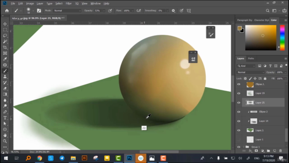Expand the Group 1 layer folder

(x=244, y=147)
